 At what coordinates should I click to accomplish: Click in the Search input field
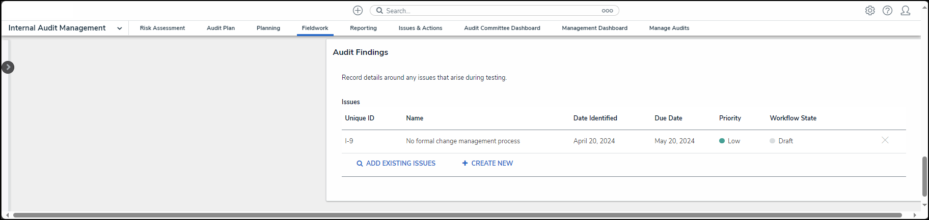(x=489, y=11)
